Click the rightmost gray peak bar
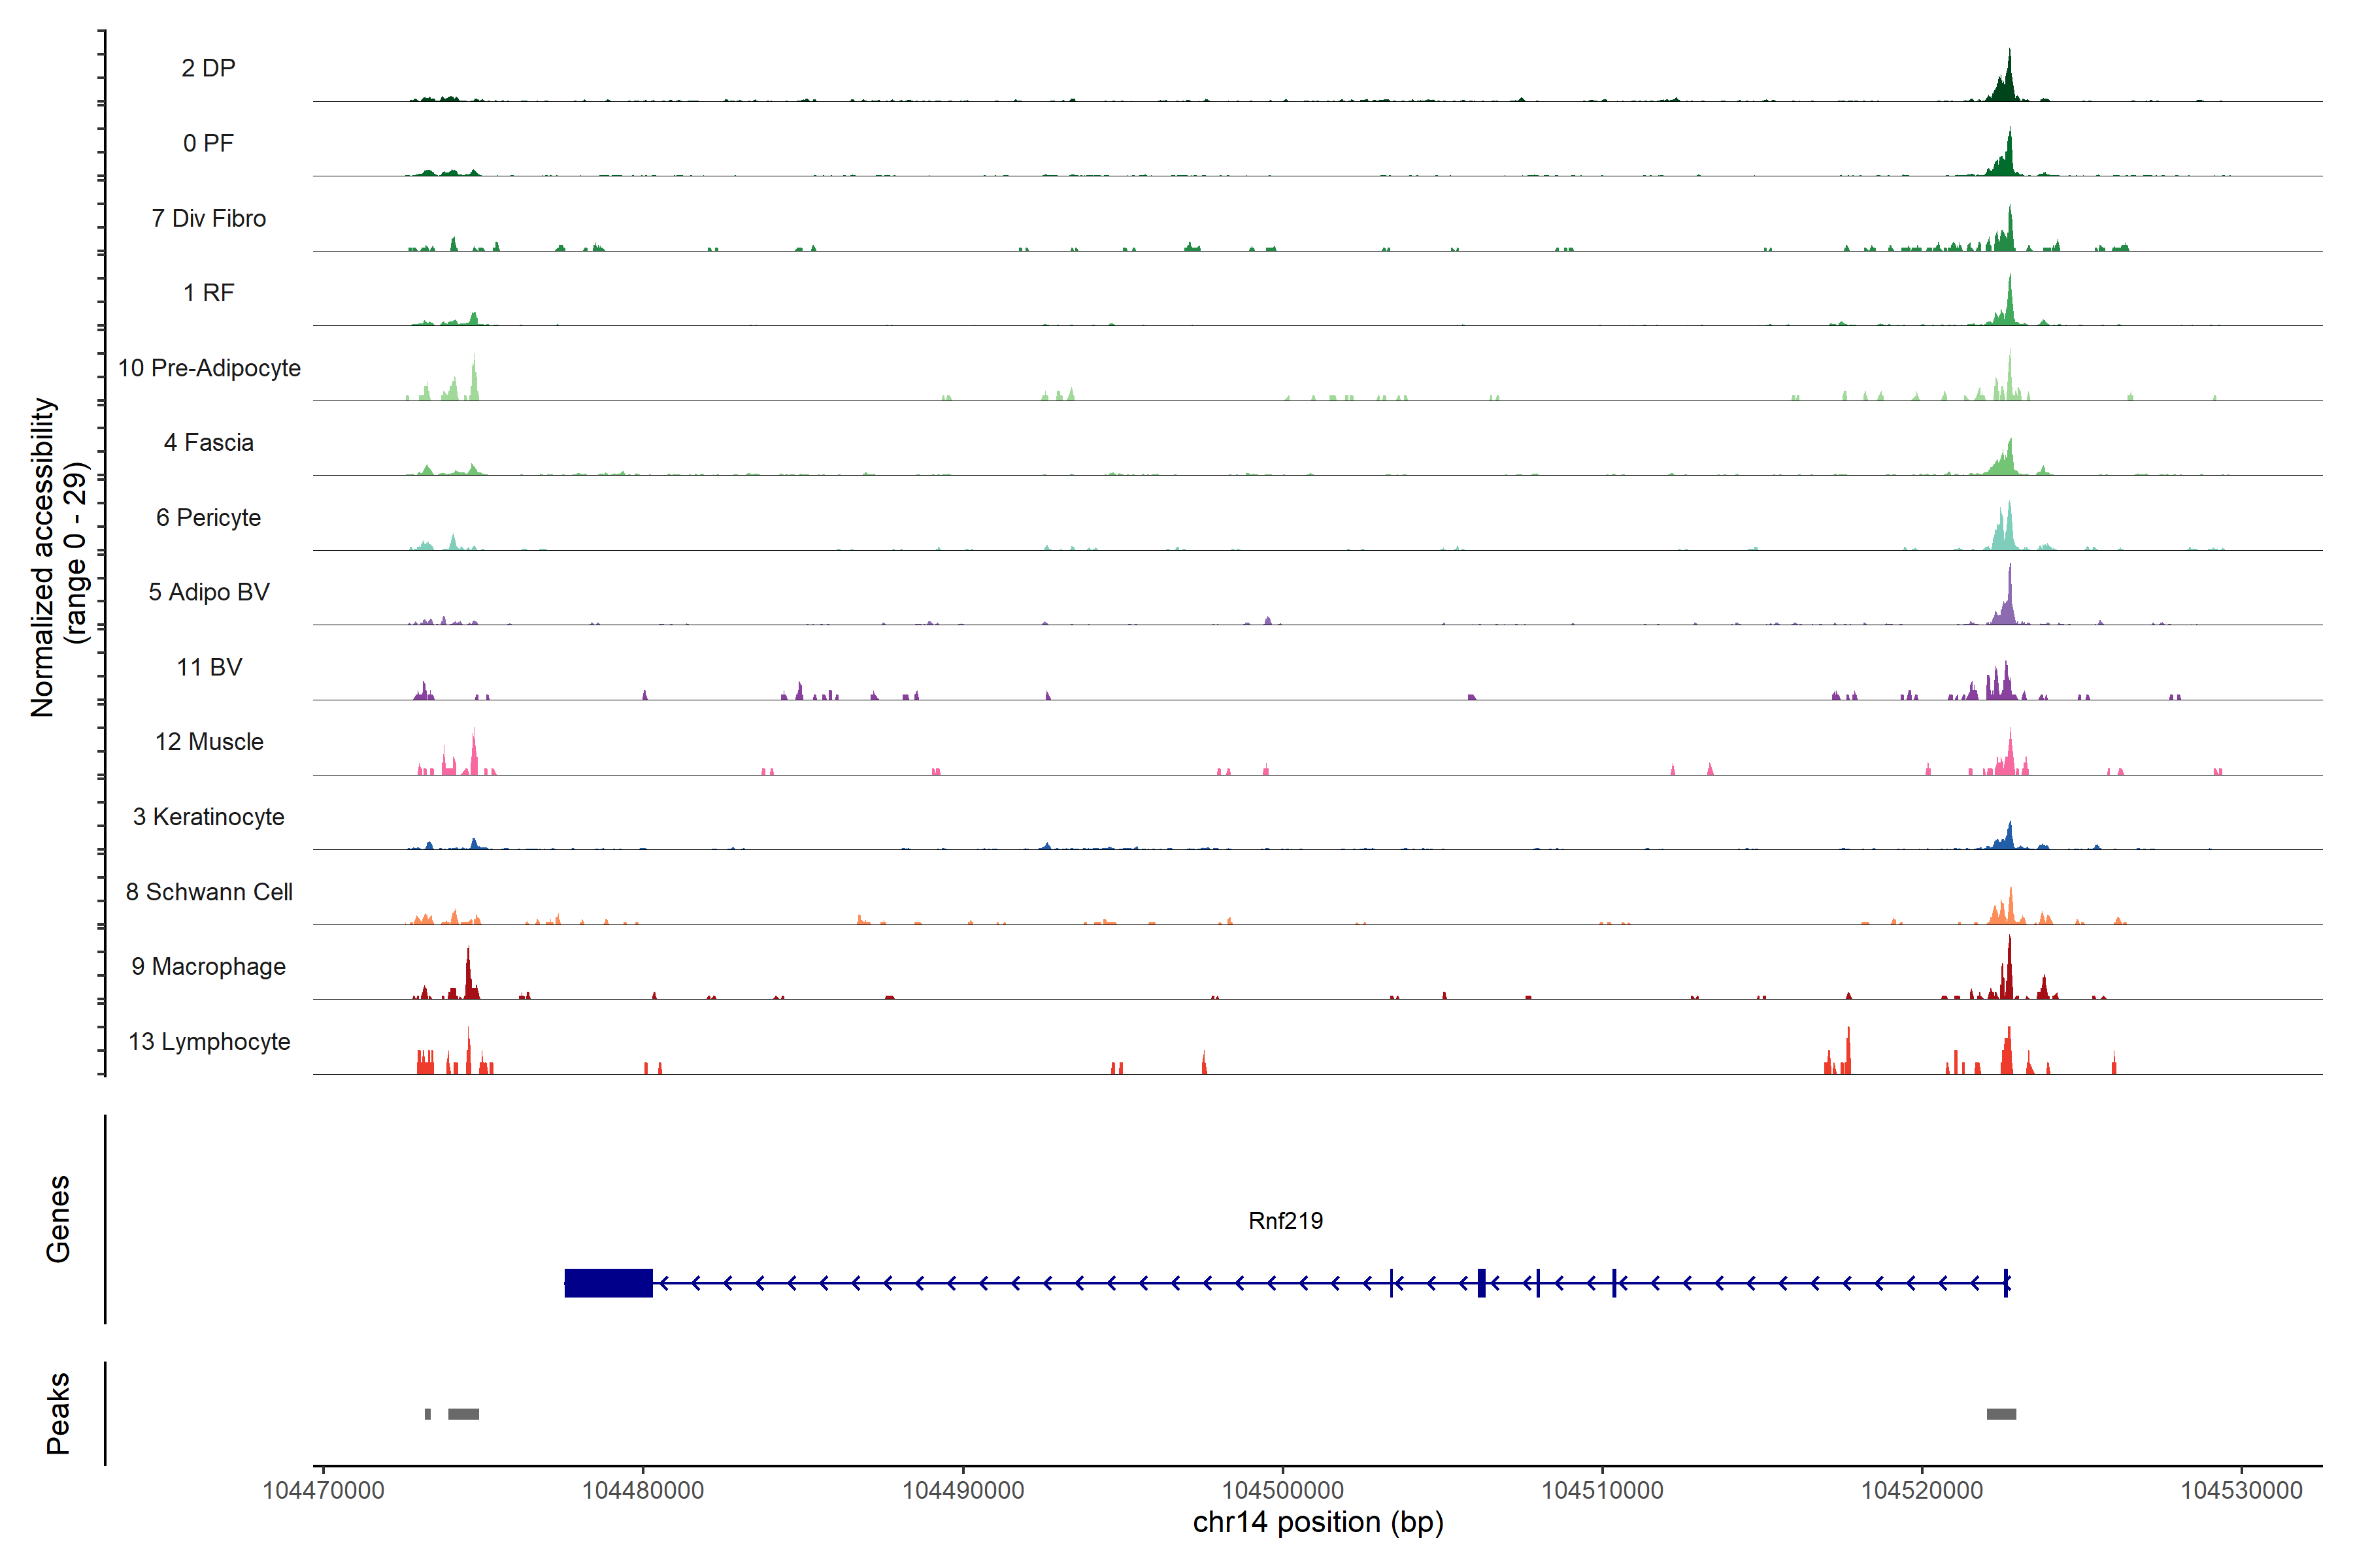The image size is (2353, 1568). tap(2001, 1414)
